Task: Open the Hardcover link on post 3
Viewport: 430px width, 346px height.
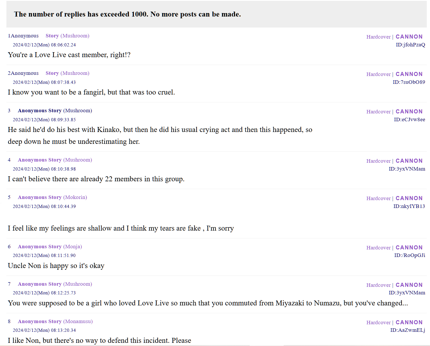Action: [379, 112]
